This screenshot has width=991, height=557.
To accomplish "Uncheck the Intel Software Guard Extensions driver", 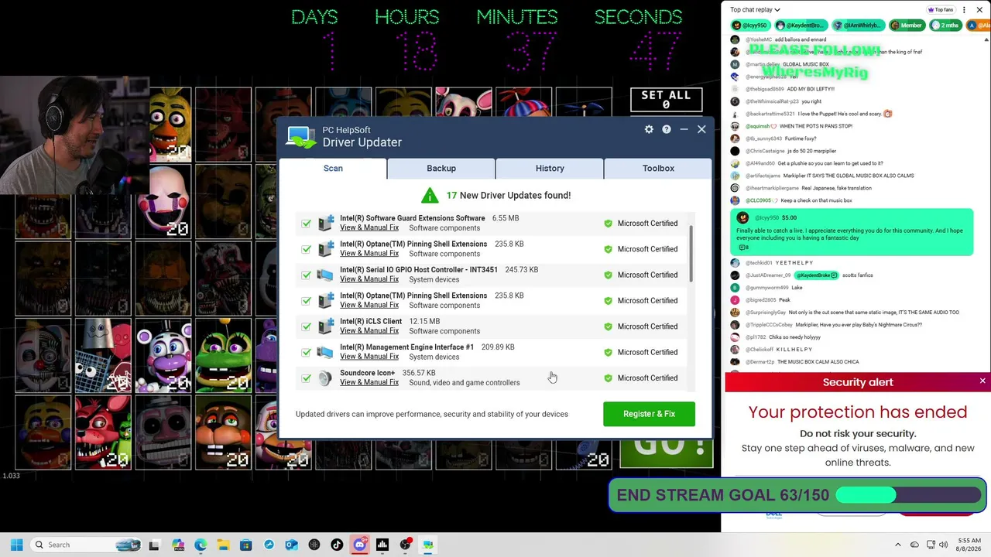I will point(307,224).
